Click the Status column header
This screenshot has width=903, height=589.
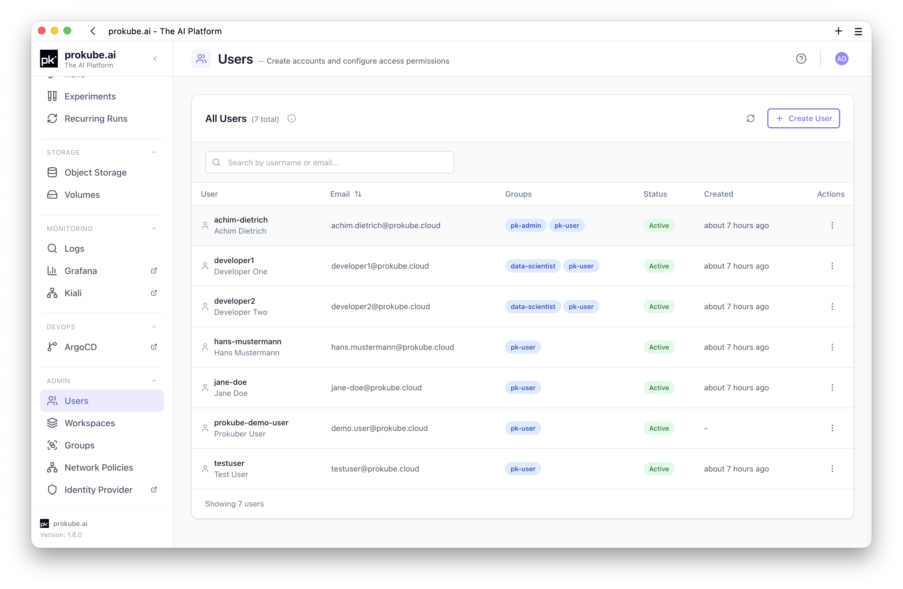coord(655,194)
